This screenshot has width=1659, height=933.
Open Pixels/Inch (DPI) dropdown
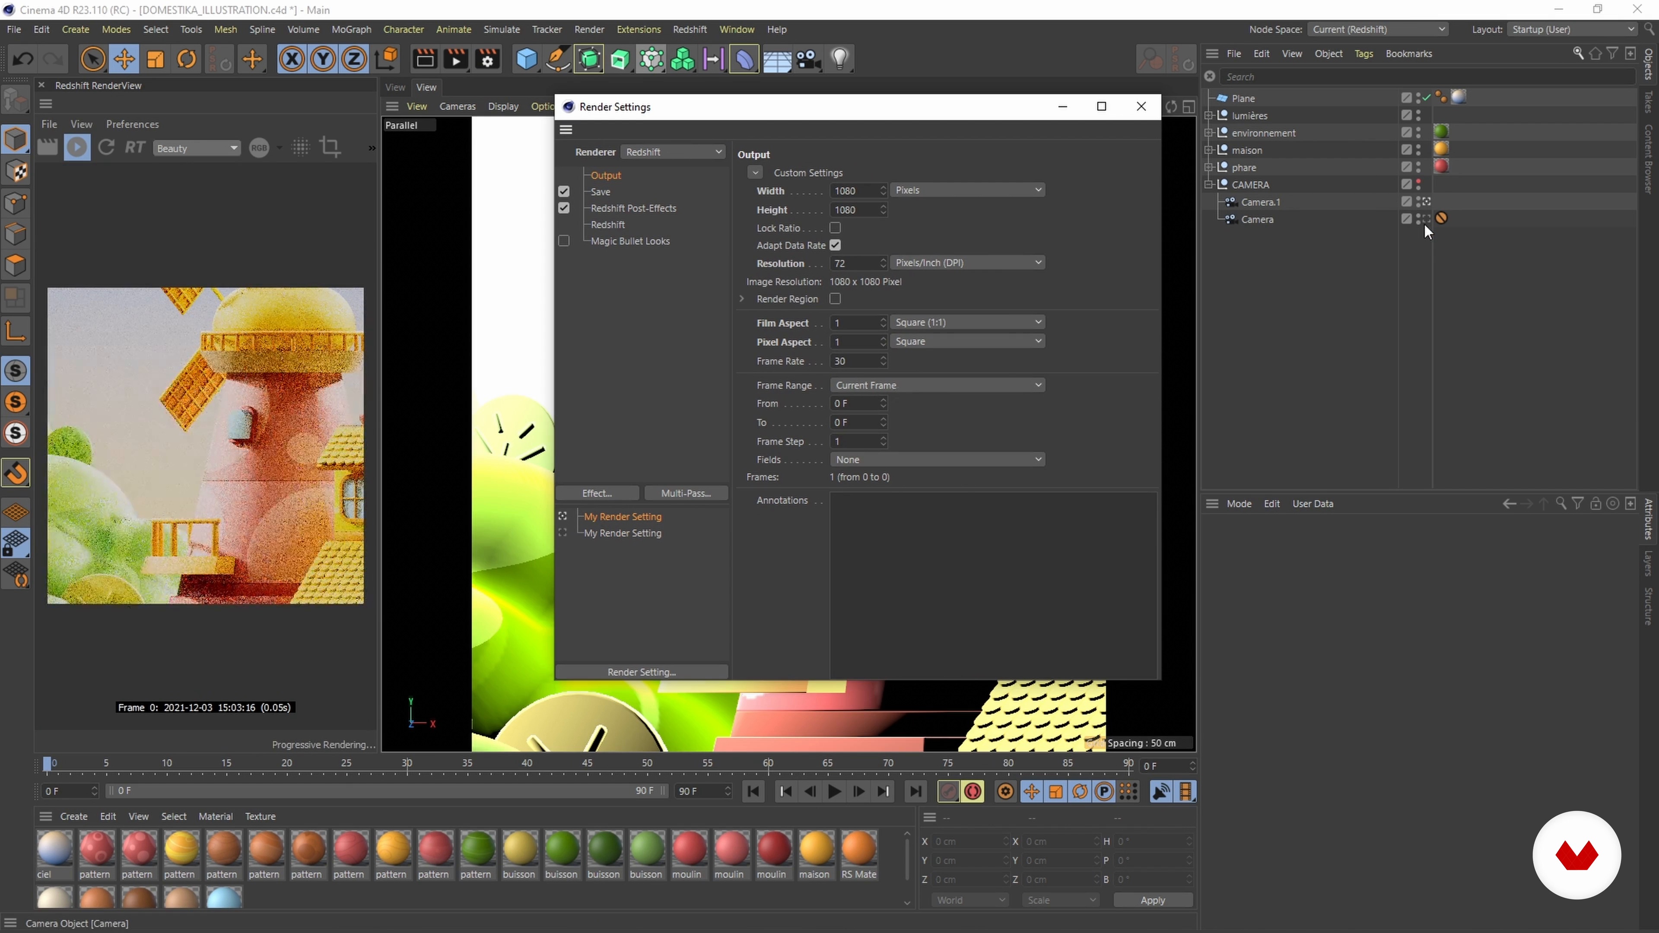coord(967,263)
